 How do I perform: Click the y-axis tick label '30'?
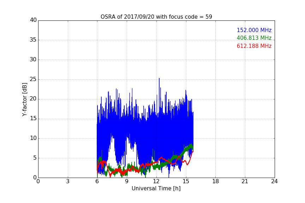(x=33, y=60)
